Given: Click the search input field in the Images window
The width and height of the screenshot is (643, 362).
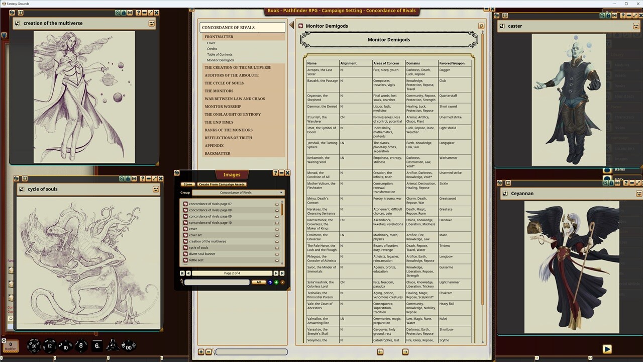Looking at the screenshot, I should pos(216,282).
